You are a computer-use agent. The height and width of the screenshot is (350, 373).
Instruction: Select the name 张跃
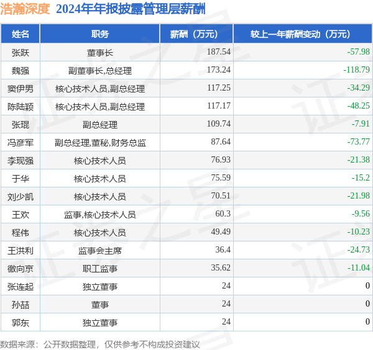coord(21,53)
